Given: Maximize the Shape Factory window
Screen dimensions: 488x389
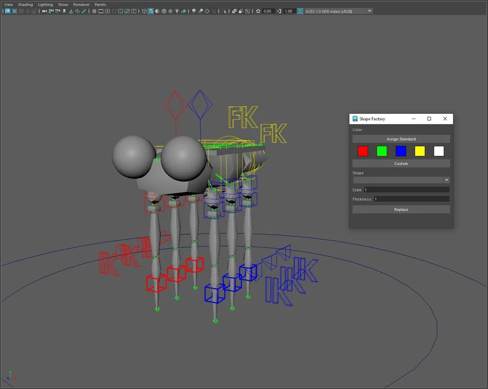Looking at the screenshot, I should [429, 119].
